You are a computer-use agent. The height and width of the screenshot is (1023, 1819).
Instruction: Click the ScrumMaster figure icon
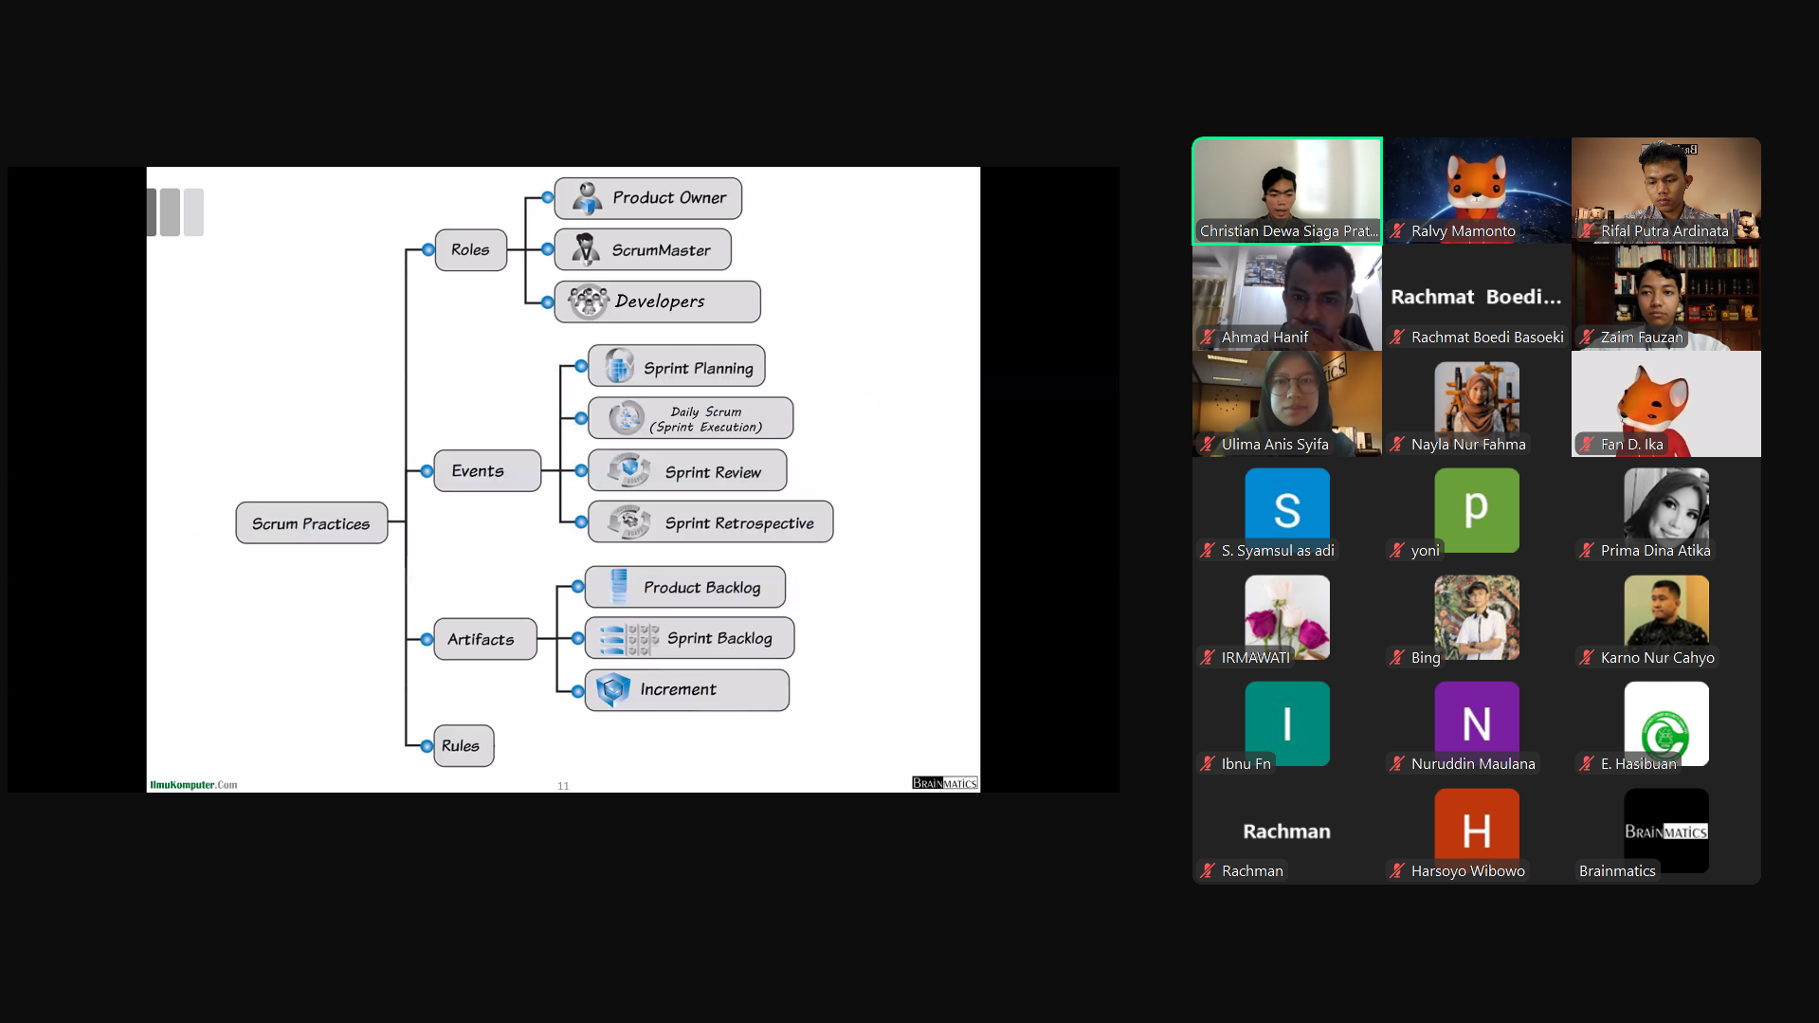[x=585, y=249]
